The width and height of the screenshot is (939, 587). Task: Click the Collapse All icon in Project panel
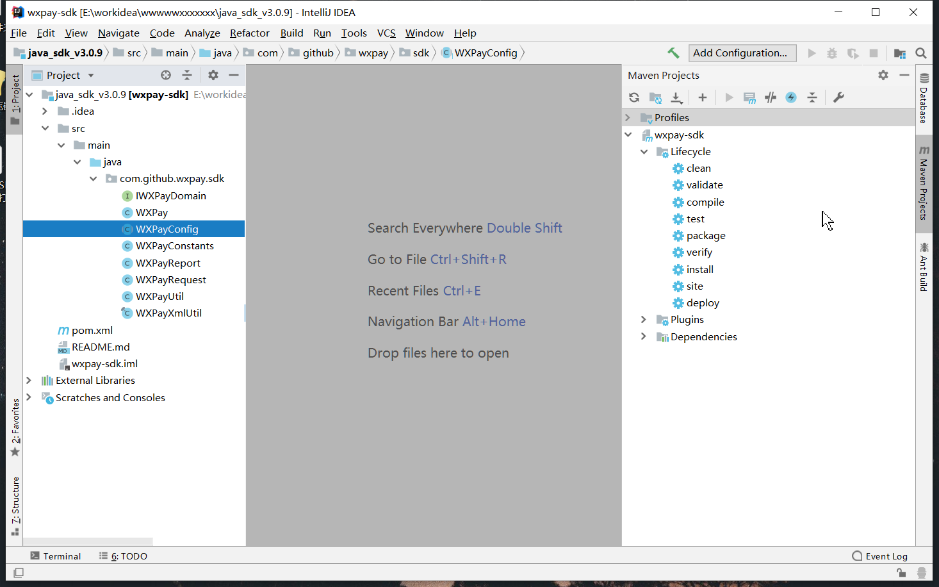[187, 75]
